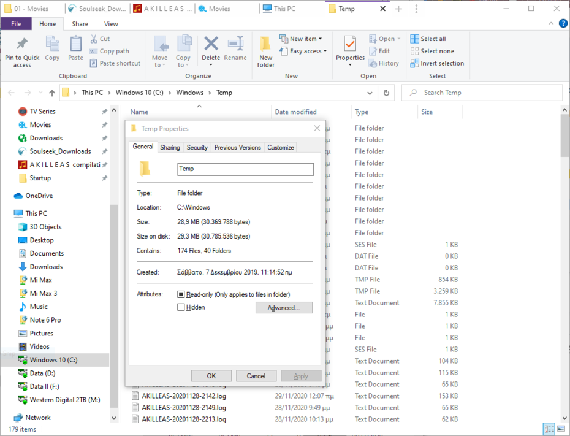This screenshot has width=570, height=436.
Task: Open the Sharing tab in Temp Properties
Action: coord(170,147)
